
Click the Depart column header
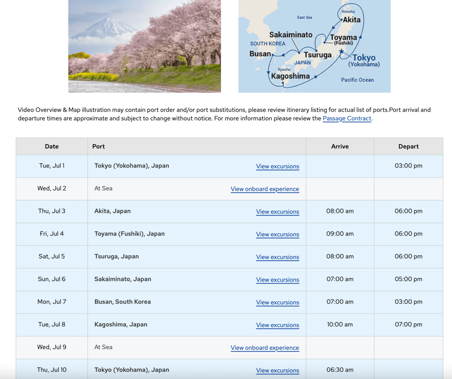point(408,146)
